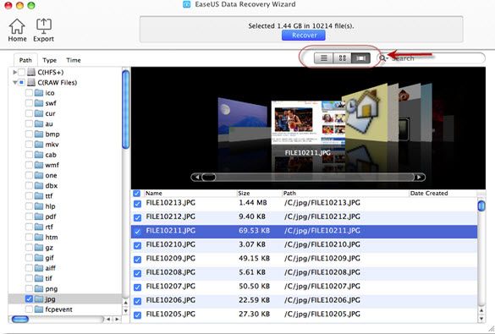The height and width of the screenshot is (334, 495).
Task: Uncheck FILE10213.JPG checkbox
Action: [x=137, y=204]
